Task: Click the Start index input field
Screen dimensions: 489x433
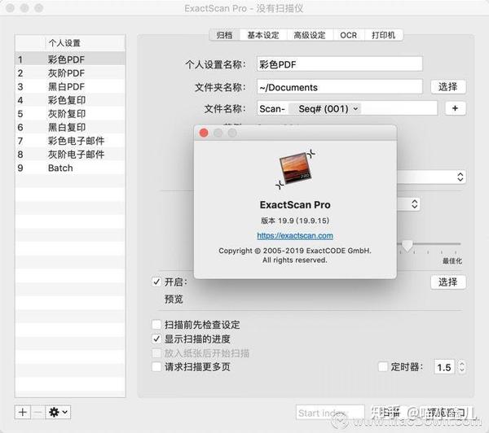Action: point(330,413)
